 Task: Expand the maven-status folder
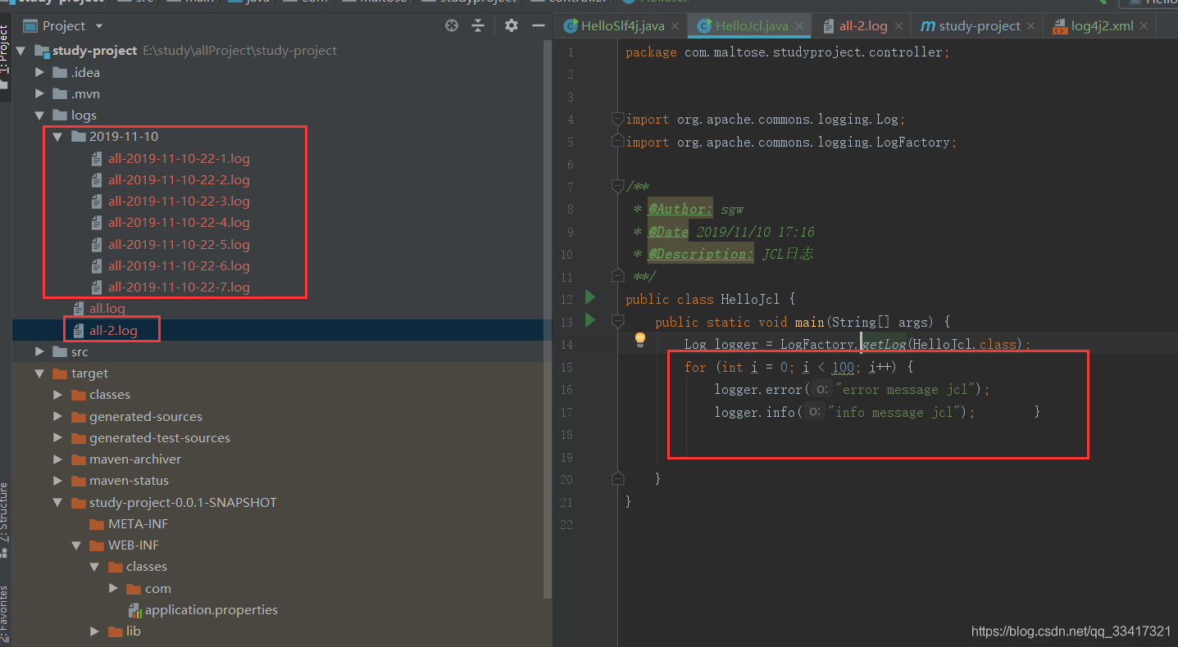[57, 480]
